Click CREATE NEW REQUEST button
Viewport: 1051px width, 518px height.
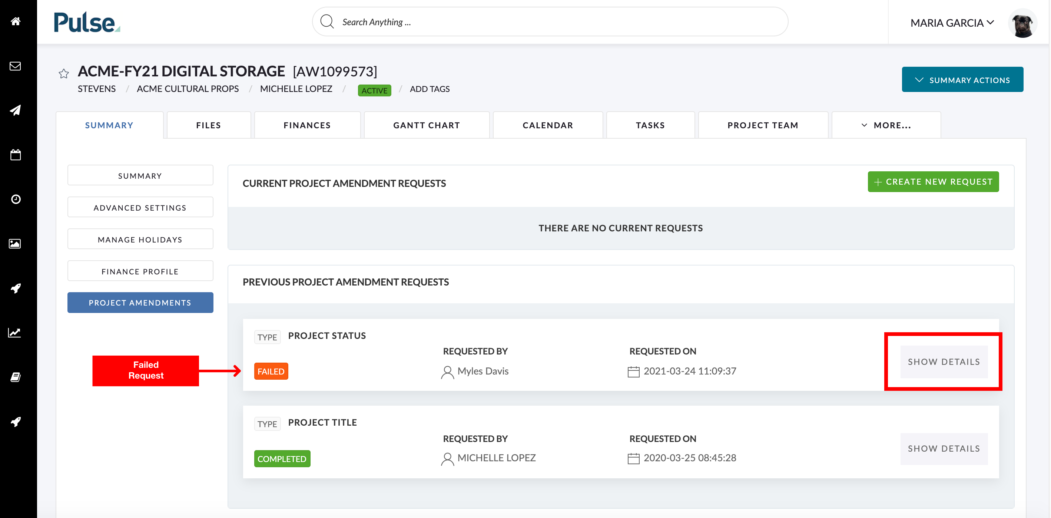coord(933,182)
